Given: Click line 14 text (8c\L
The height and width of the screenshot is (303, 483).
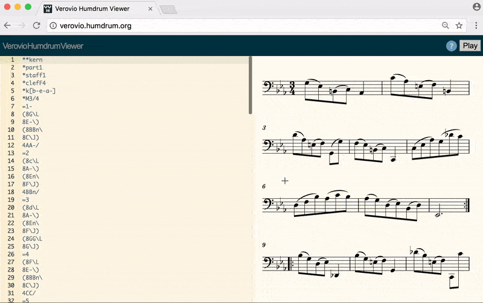Looking at the screenshot, I should [x=31, y=161].
